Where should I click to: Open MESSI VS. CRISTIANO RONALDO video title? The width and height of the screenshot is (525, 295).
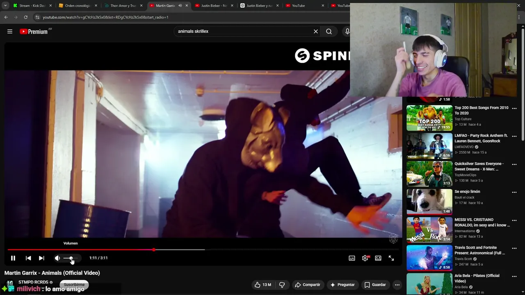point(482,222)
